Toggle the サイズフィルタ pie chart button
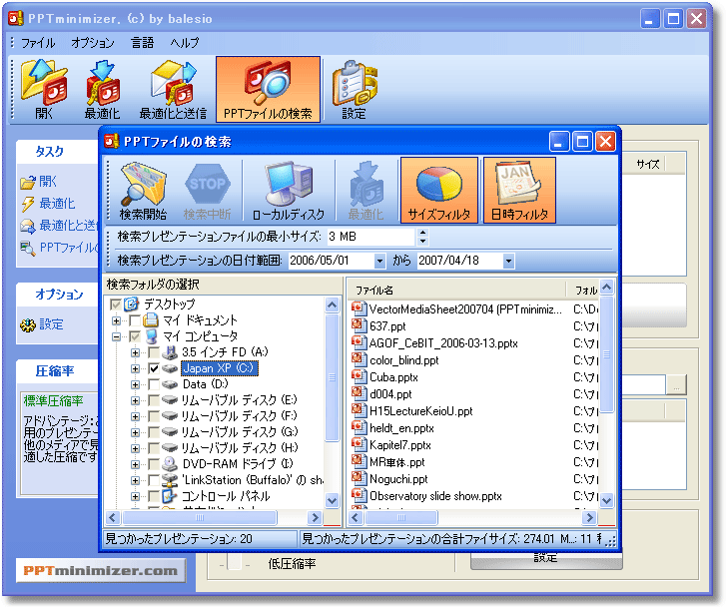Viewport: 727px width, 610px height. pyautogui.click(x=439, y=191)
